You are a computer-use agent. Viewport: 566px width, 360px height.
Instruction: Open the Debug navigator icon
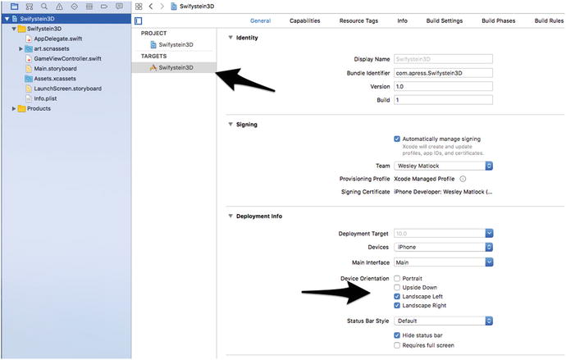click(89, 6)
